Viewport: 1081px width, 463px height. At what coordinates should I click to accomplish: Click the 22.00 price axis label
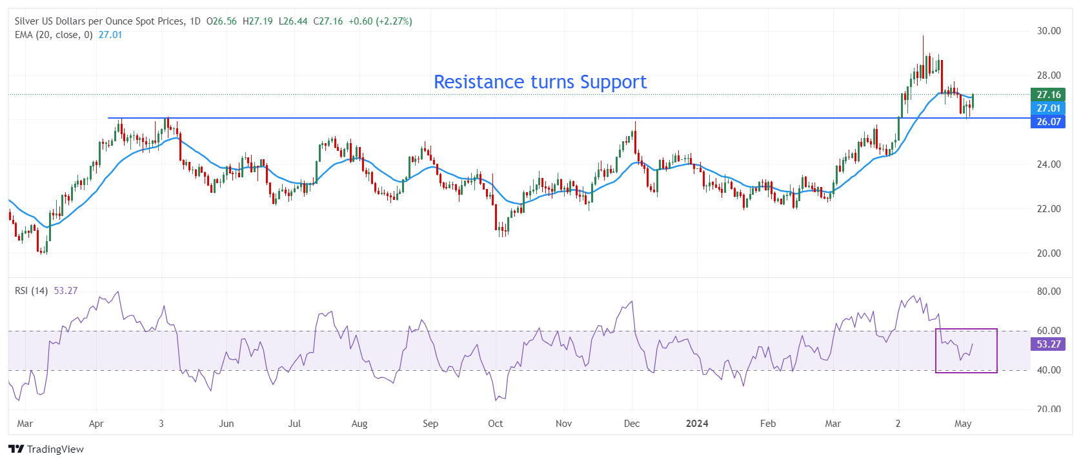[1049, 209]
